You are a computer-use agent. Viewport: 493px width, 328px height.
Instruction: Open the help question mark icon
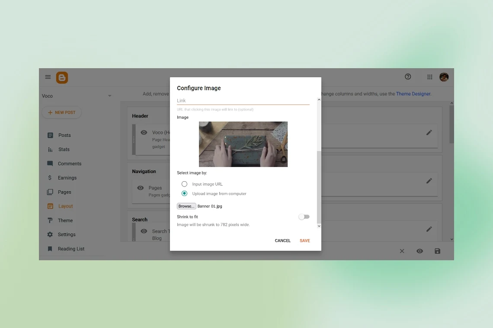pos(408,76)
